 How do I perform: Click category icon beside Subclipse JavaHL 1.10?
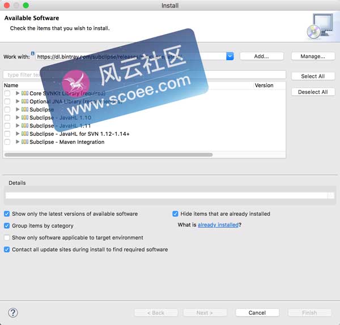coord(25,118)
